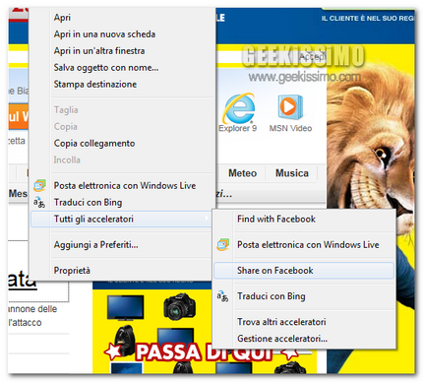Open Proprietà from context menu
This screenshot has height=382, width=423.
[x=72, y=271]
